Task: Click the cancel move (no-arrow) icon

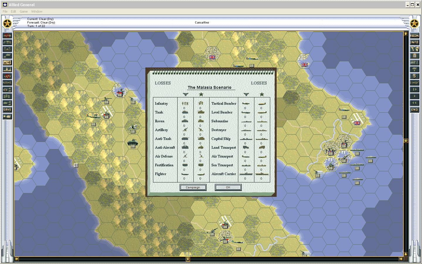Action: [7, 36]
